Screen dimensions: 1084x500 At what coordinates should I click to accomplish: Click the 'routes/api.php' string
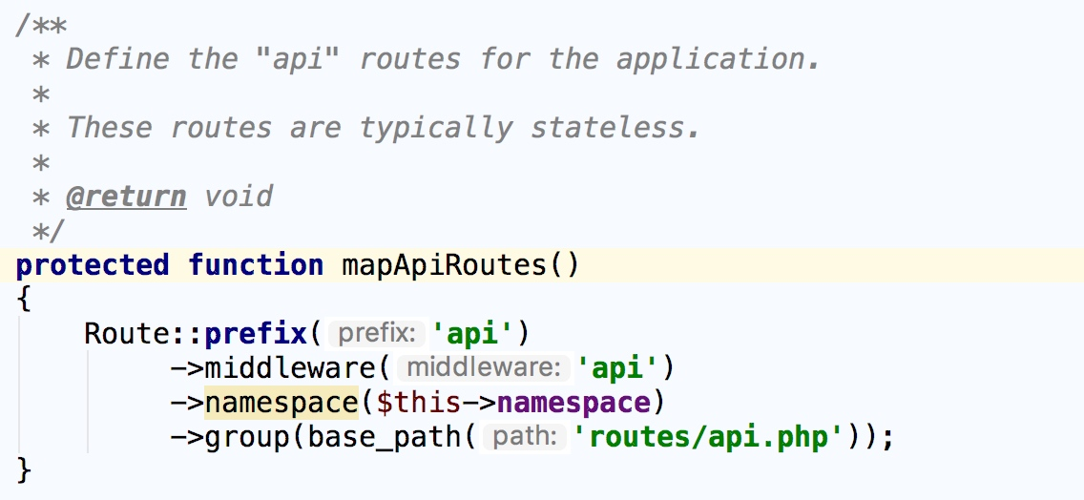[709, 438]
